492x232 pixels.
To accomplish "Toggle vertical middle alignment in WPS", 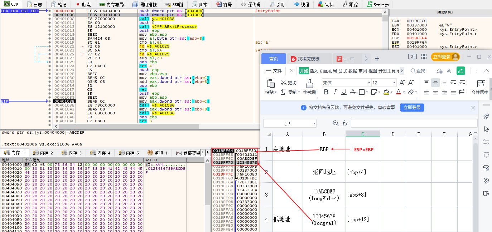I will click(435, 83).
